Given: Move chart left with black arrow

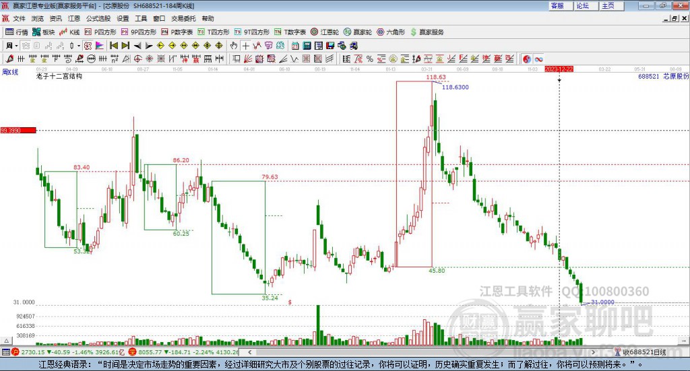Looking at the screenshot, I should (x=137, y=46).
